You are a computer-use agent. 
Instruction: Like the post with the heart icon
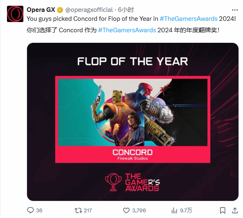[126, 210]
